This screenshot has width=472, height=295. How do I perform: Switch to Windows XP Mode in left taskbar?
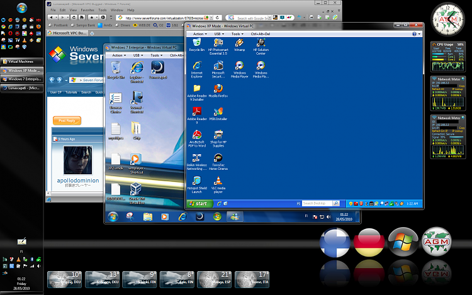pos(22,70)
